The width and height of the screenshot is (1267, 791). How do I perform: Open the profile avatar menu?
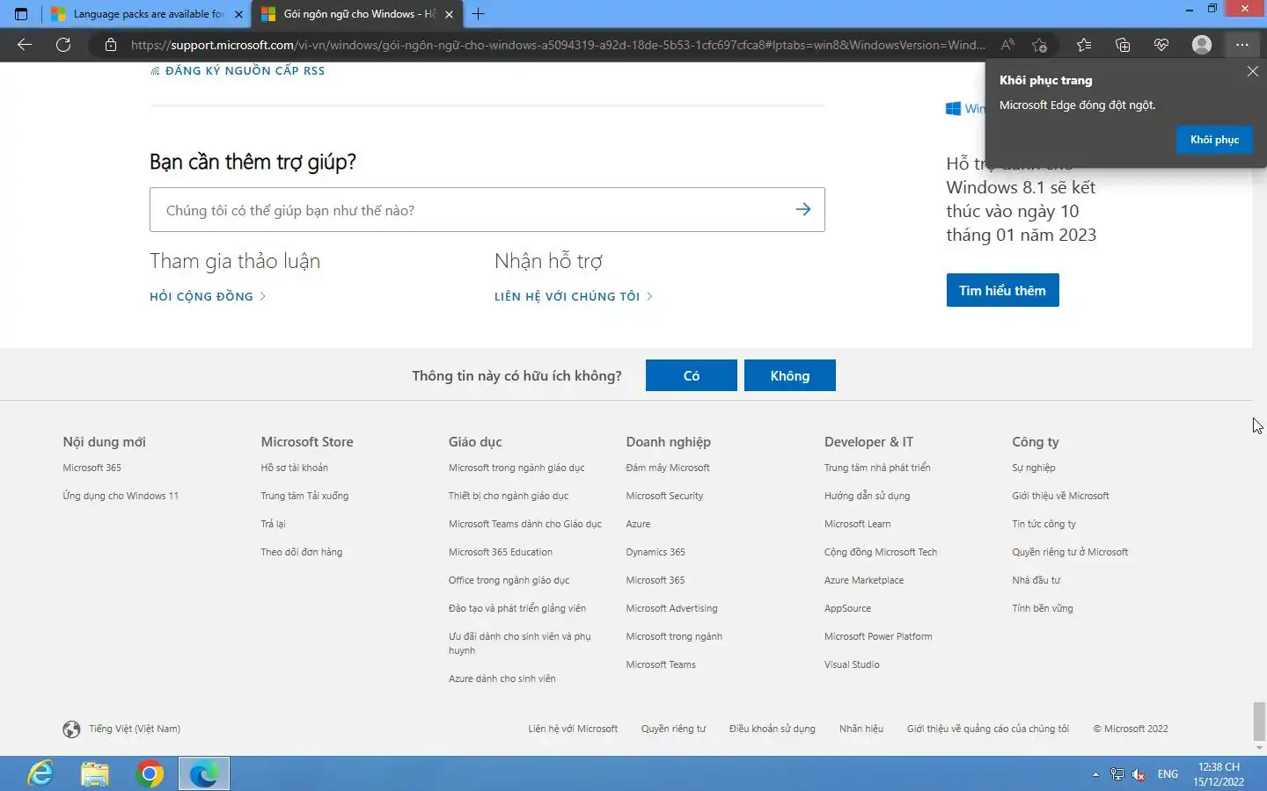[x=1202, y=45]
